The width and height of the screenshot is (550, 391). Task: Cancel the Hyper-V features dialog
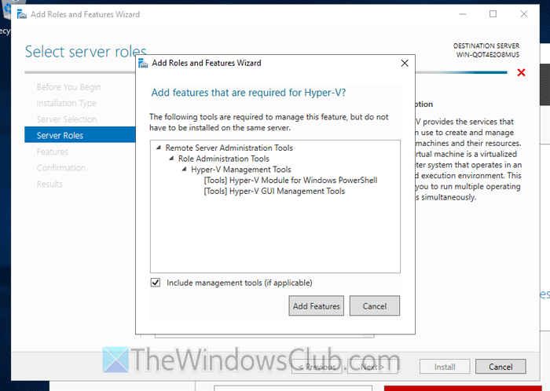374,306
